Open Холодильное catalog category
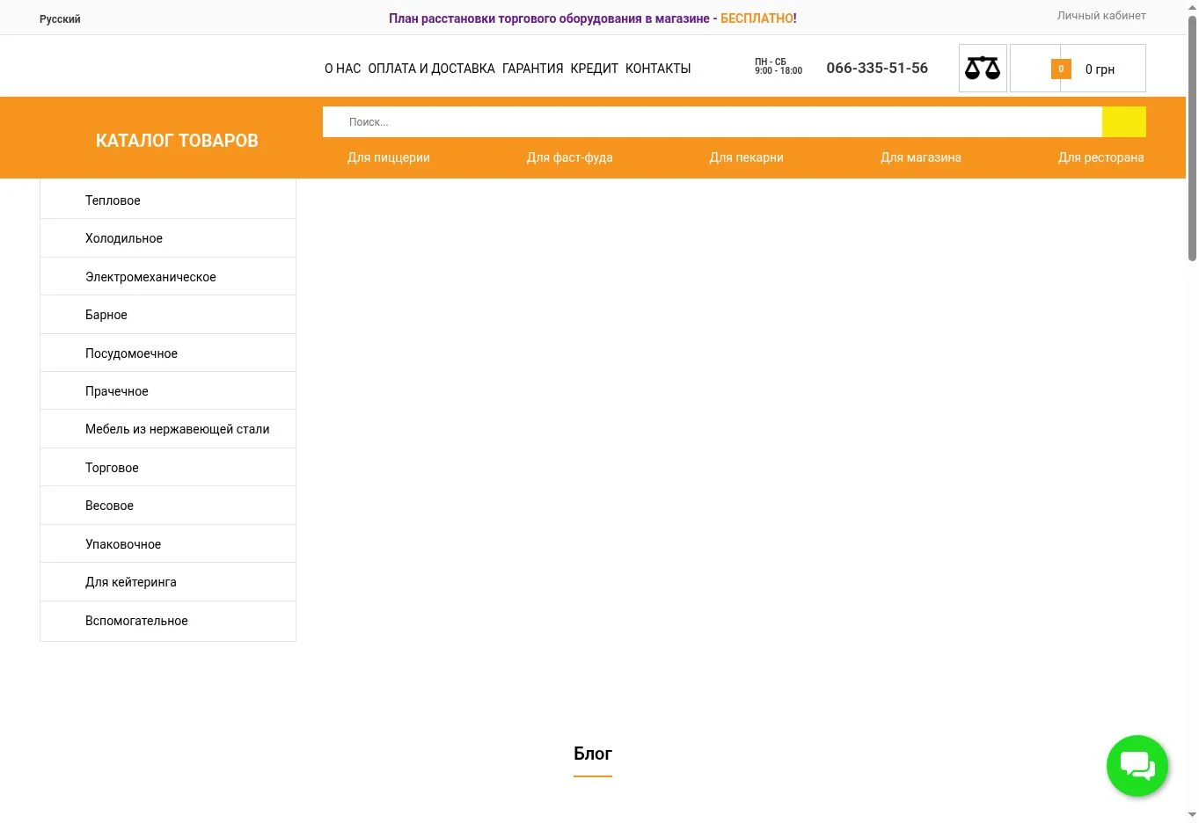The image size is (1199, 823). tap(168, 238)
